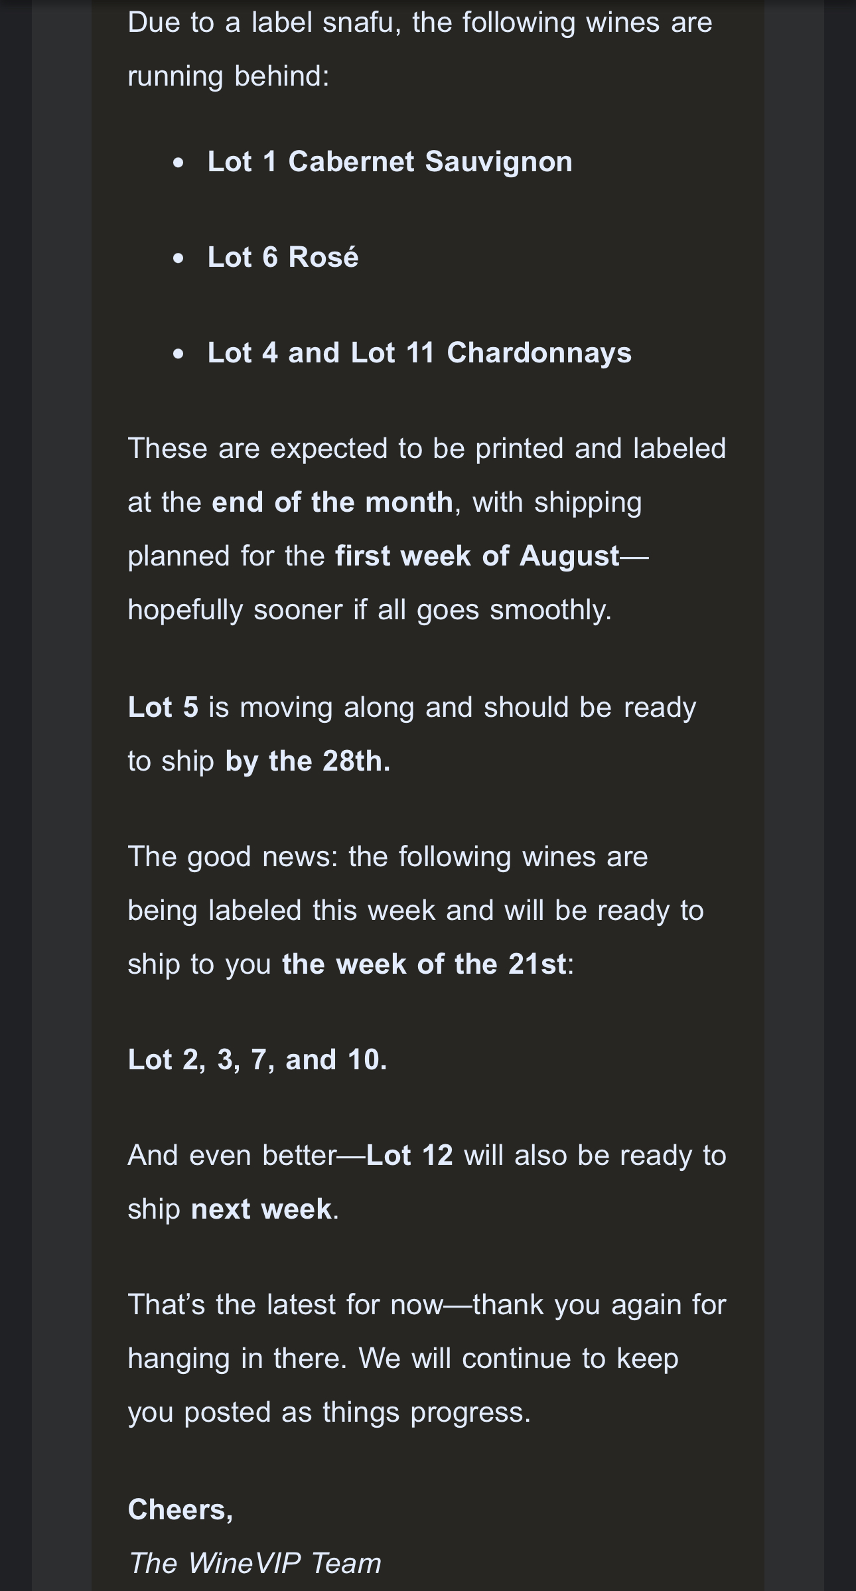The image size is (856, 1591).
Task: Click 'the week of the 21st' phrase
Action: point(424,964)
